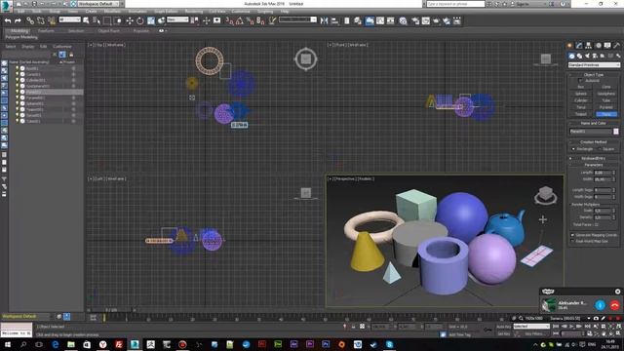The height and width of the screenshot is (351, 624).
Task: Activate the Select and Link tool
Action: click(30, 20)
